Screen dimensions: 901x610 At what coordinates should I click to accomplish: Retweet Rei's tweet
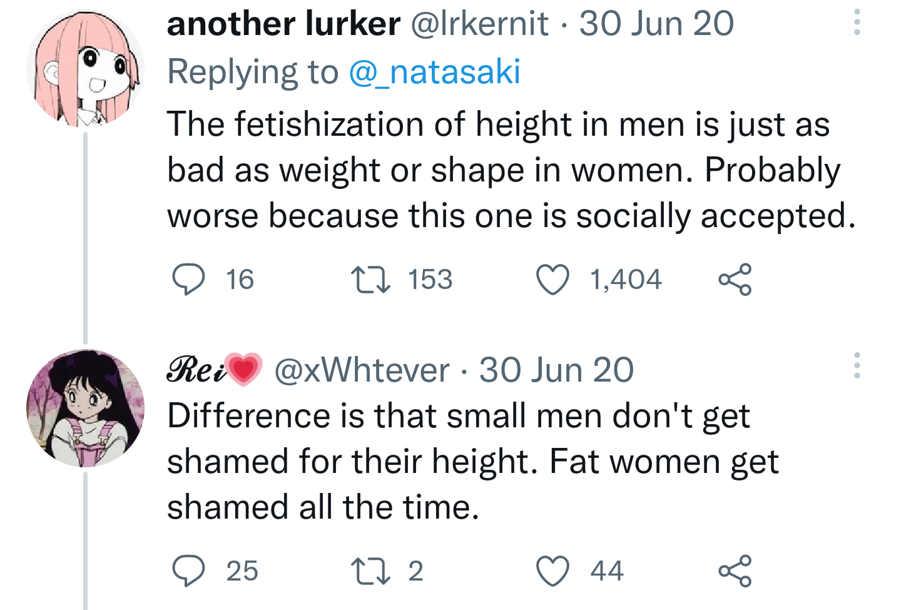(370, 571)
